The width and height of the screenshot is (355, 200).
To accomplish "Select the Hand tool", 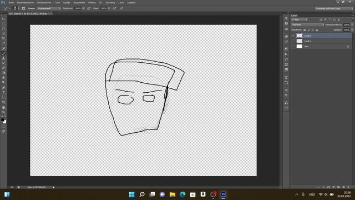I will (x=3, y=107).
